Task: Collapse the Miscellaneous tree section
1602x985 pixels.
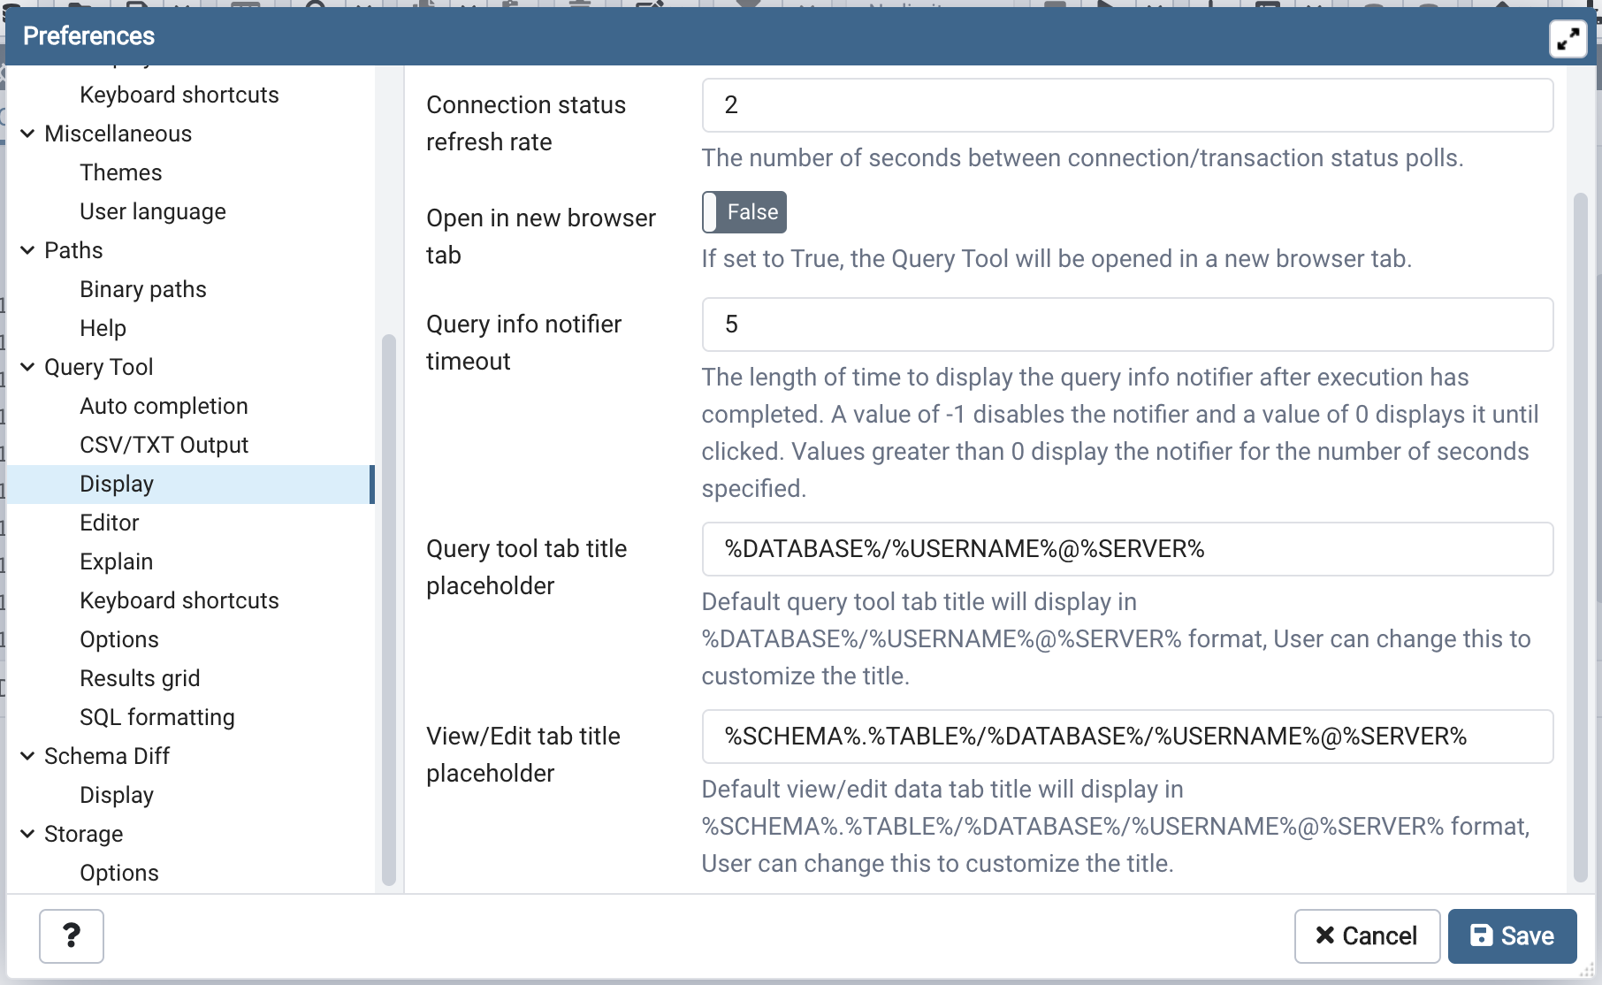Action: (27, 134)
